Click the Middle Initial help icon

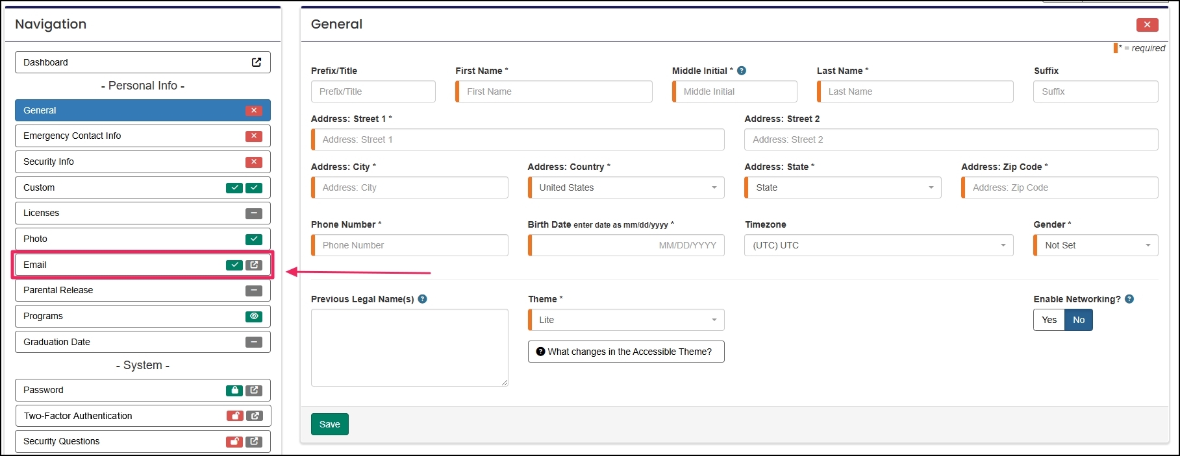[x=742, y=71]
